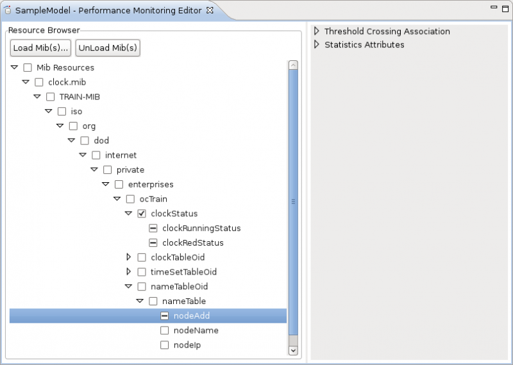Check the ocTrain checkbox
513x365 pixels.
pos(131,199)
